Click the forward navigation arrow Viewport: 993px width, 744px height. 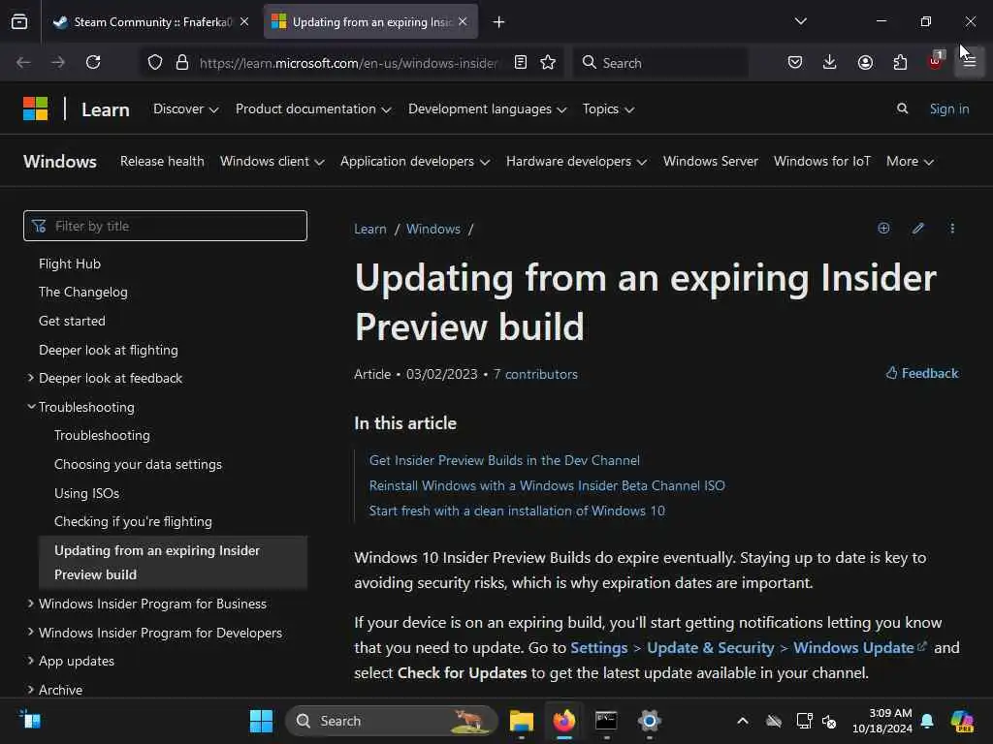pos(57,62)
